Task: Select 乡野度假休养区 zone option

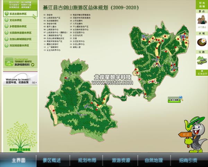Action: 19,26
